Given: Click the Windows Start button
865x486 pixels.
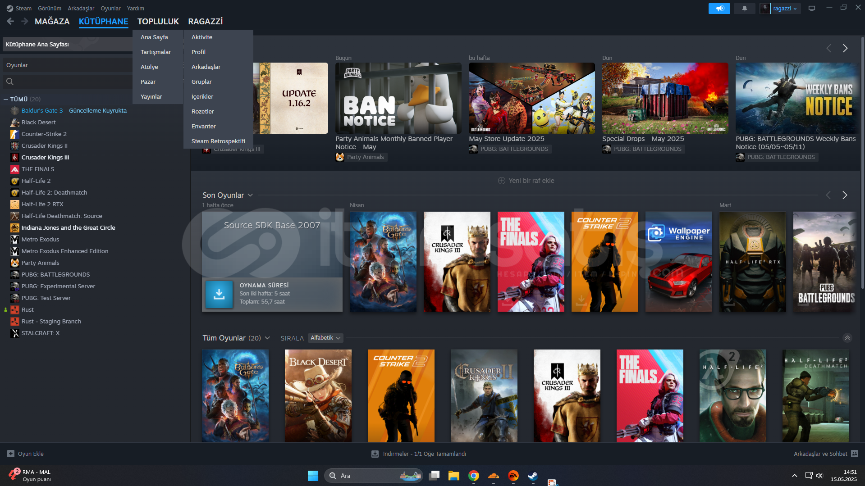Looking at the screenshot, I should tap(313, 476).
